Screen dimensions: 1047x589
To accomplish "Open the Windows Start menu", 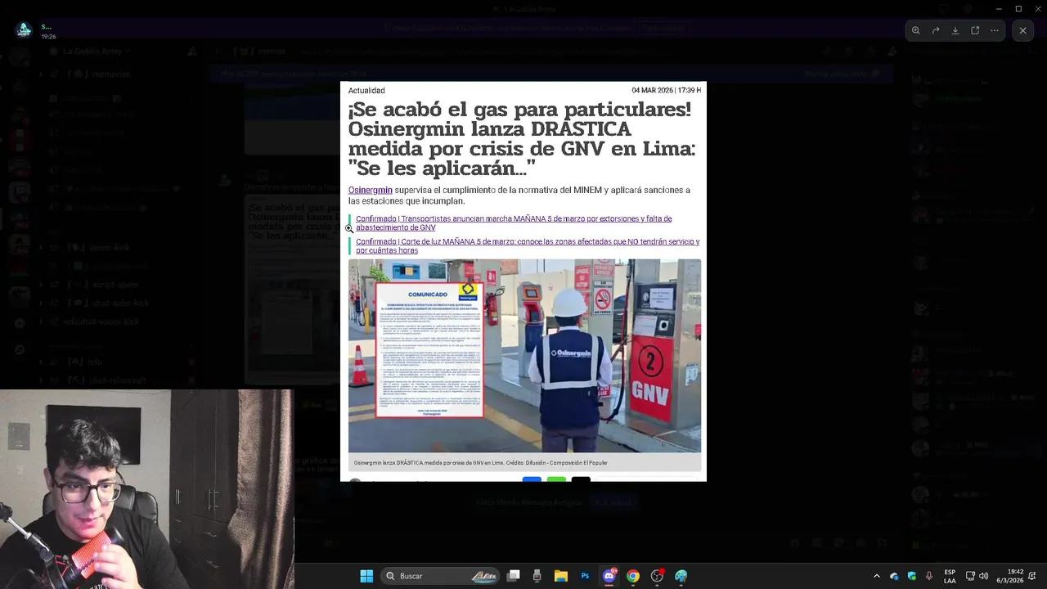I will [x=366, y=576].
